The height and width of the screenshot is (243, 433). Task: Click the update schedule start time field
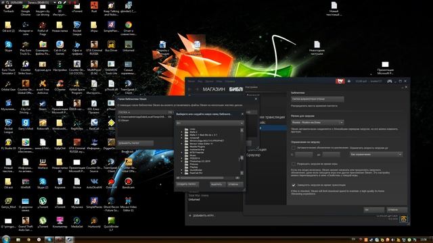click(x=304, y=155)
